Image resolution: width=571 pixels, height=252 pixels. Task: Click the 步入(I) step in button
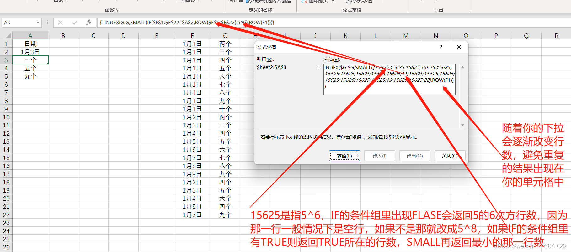pyautogui.click(x=380, y=156)
